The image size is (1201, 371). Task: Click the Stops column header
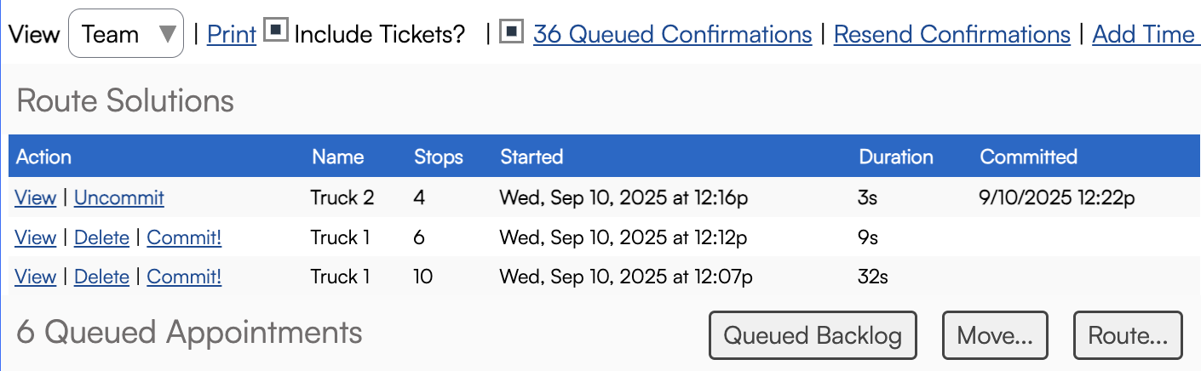(439, 157)
